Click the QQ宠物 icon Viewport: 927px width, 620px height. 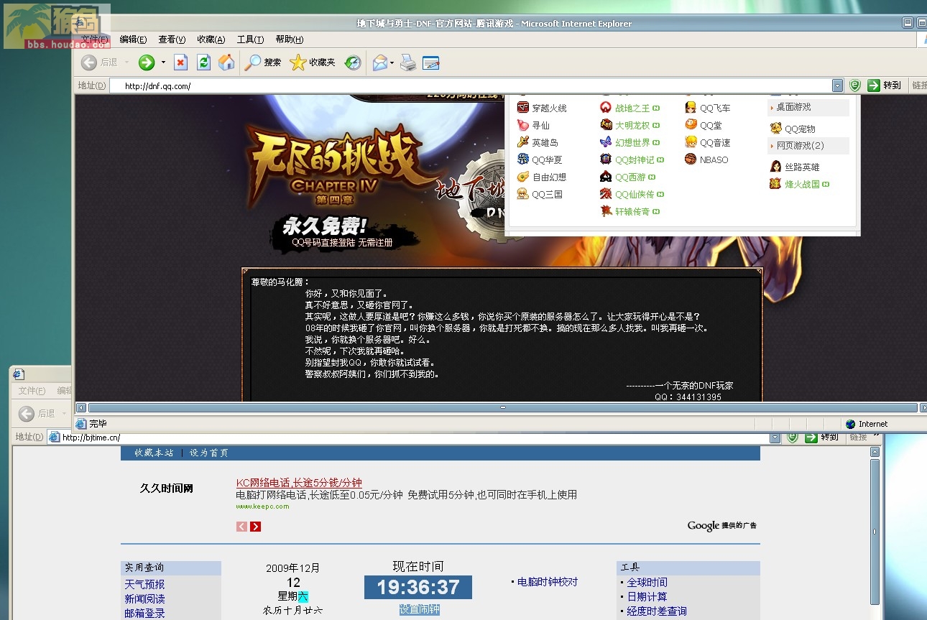click(775, 129)
